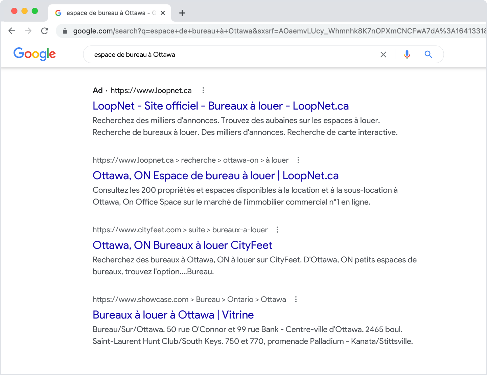Start voice search with the microphone icon
Image resolution: width=487 pixels, height=375 pixels.
tap(407, 54)
